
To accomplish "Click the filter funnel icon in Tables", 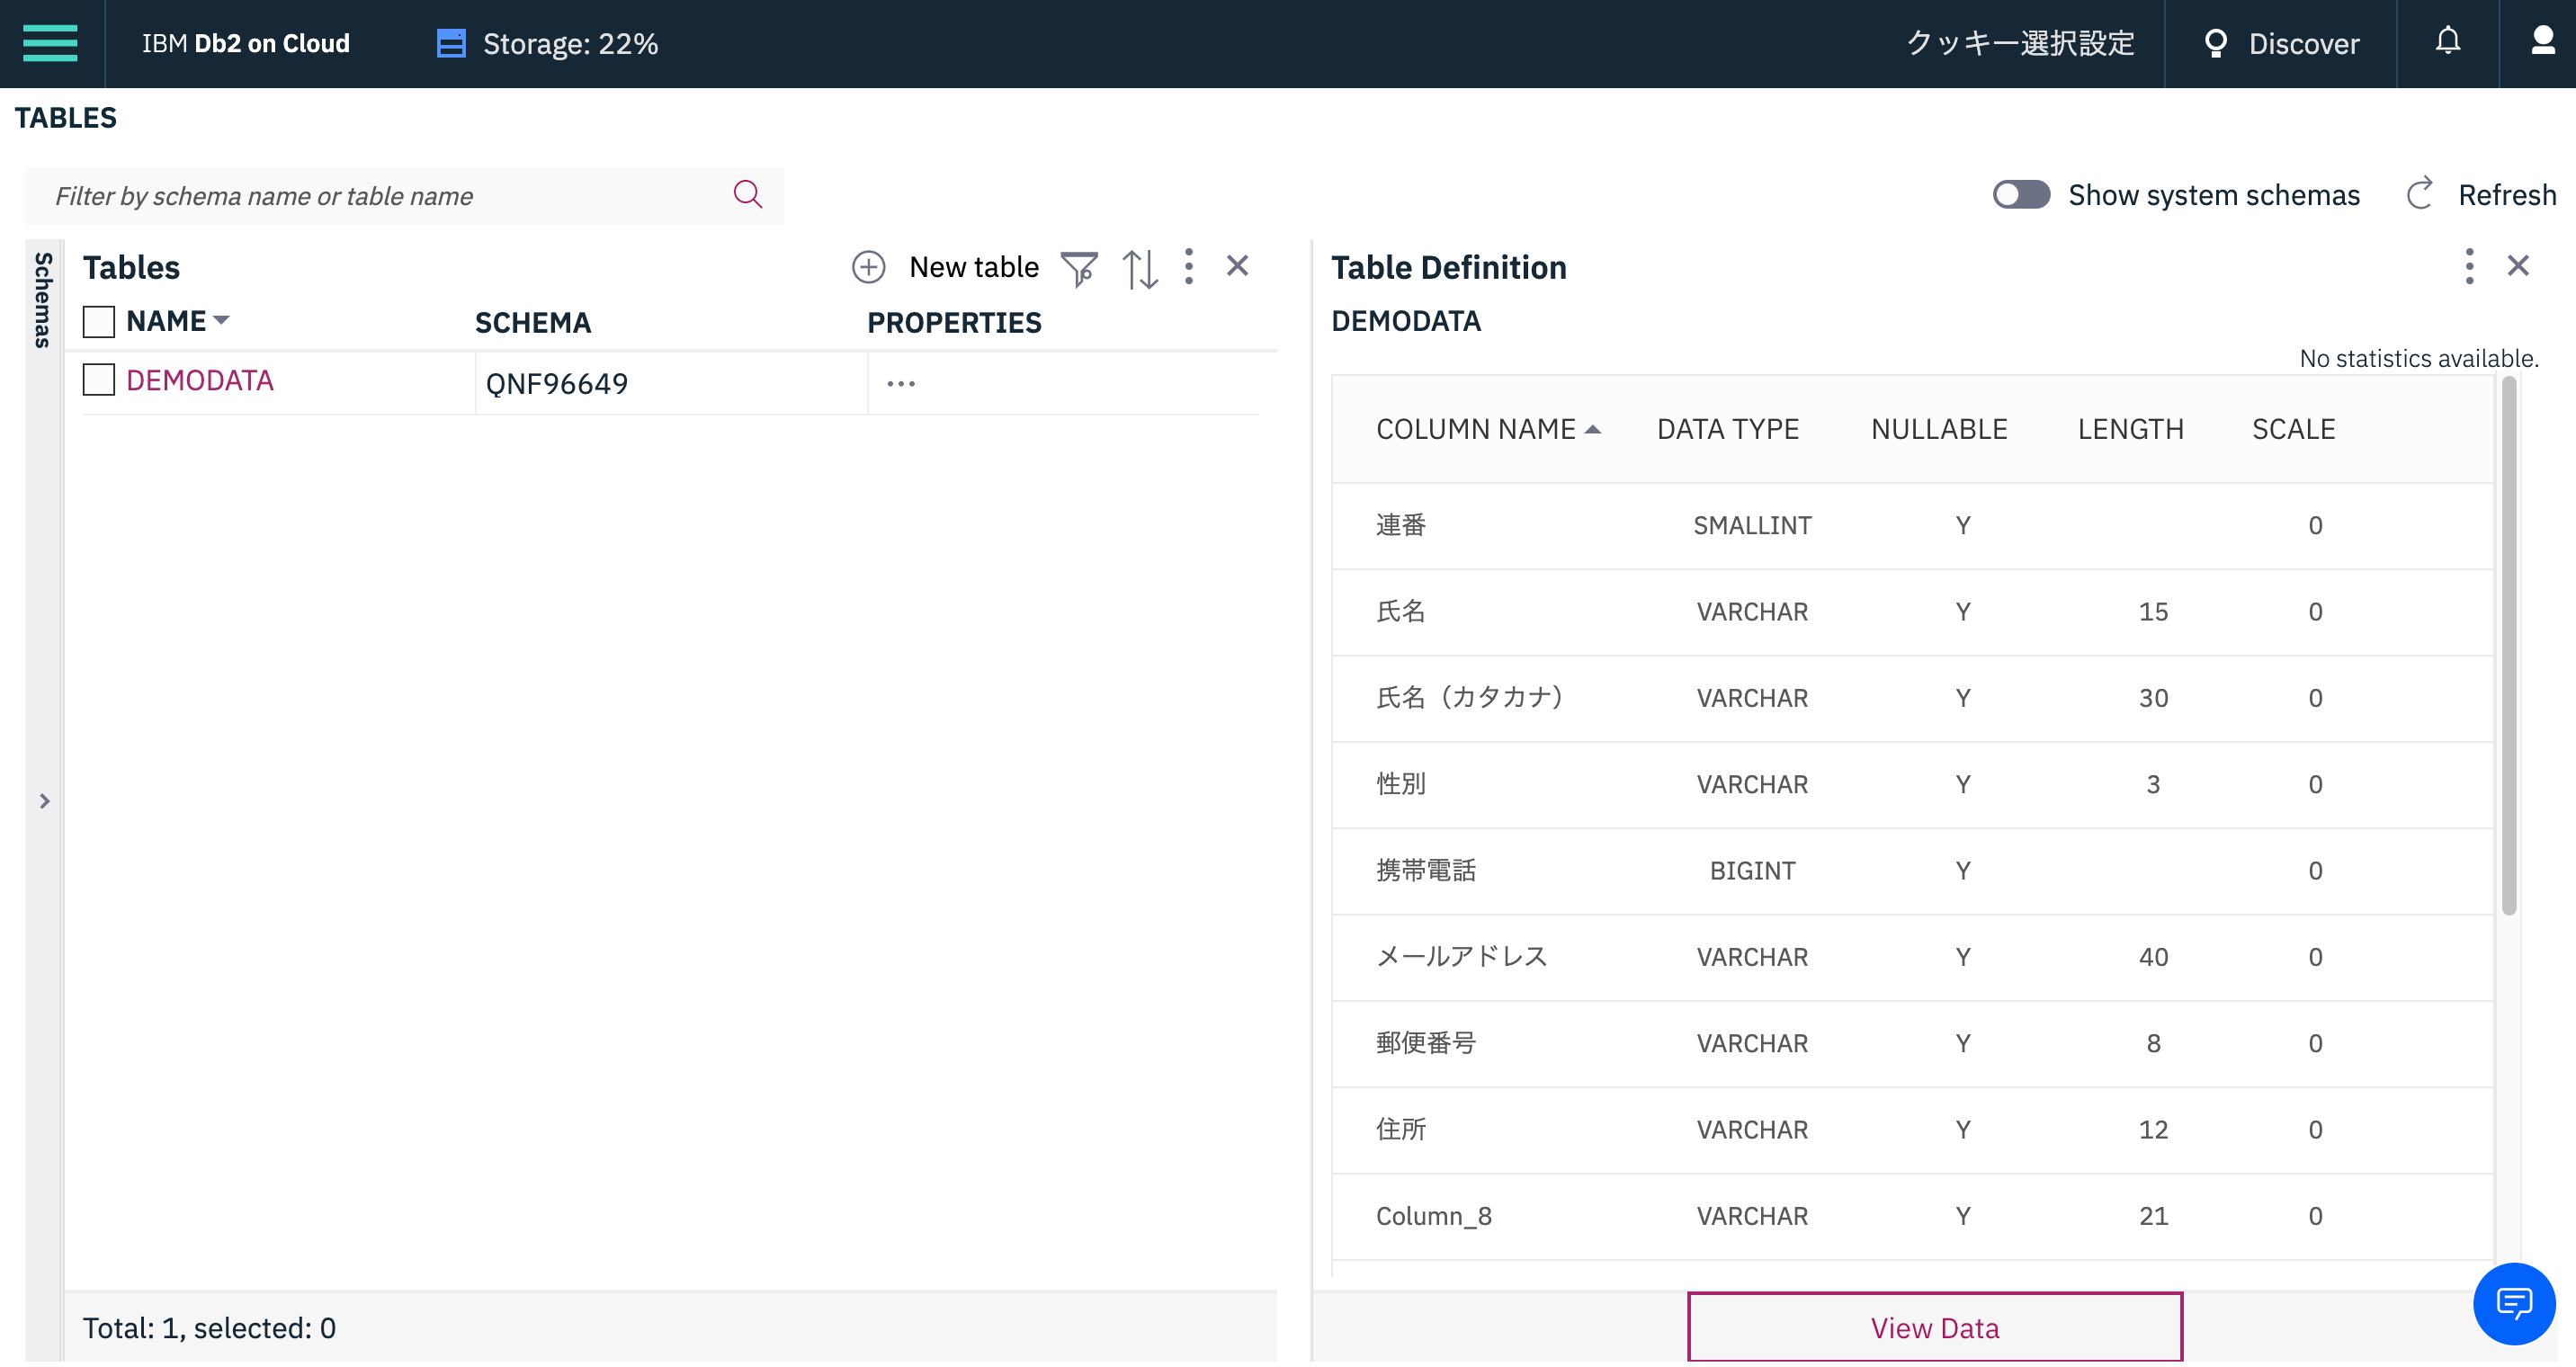I will 1078,268.
